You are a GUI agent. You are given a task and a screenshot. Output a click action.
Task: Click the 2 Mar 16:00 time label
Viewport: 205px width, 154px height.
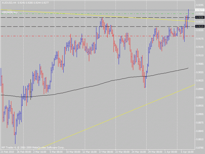40,152
